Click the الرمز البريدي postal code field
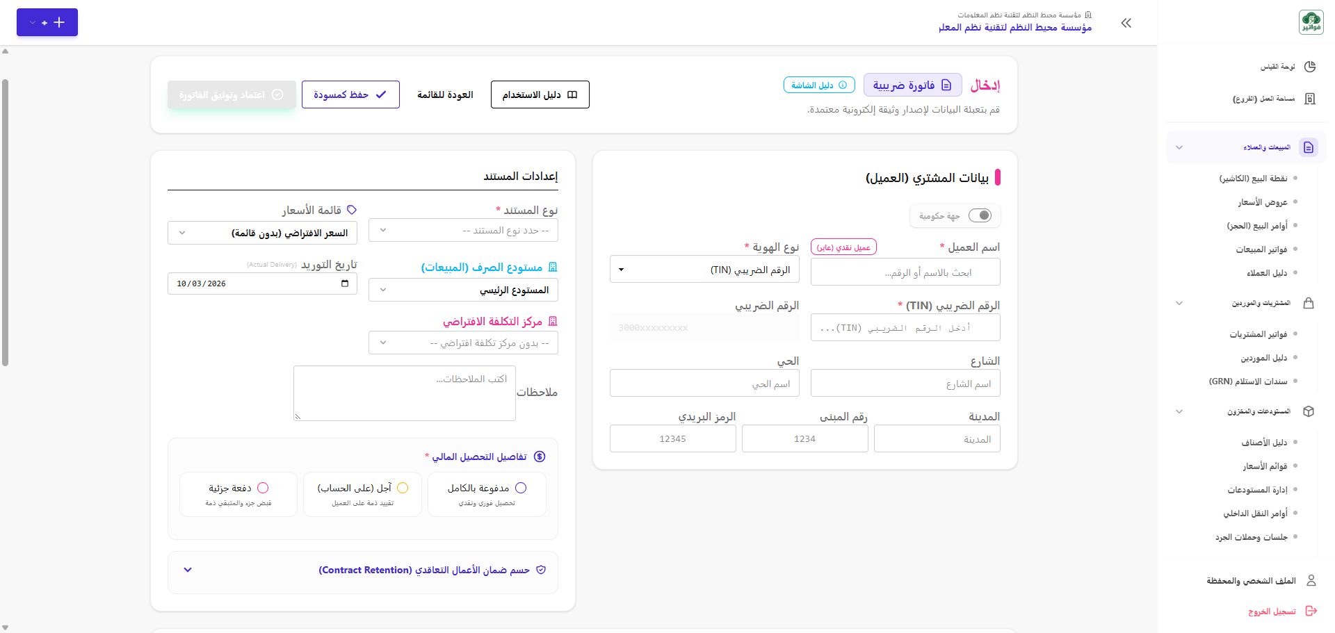 pos(673,438)
